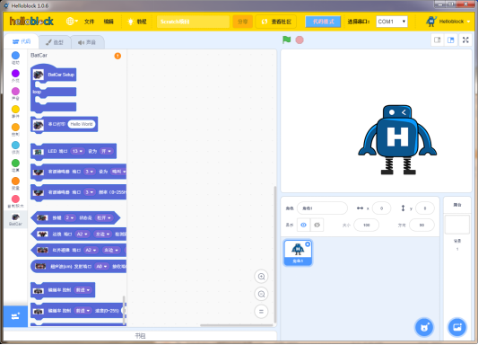
Task: Open the Control (orange) block category
Action: click(x=15, y=129)
